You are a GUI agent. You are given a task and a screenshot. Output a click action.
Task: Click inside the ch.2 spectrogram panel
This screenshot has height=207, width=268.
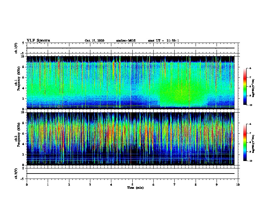(x=131, y=139)
